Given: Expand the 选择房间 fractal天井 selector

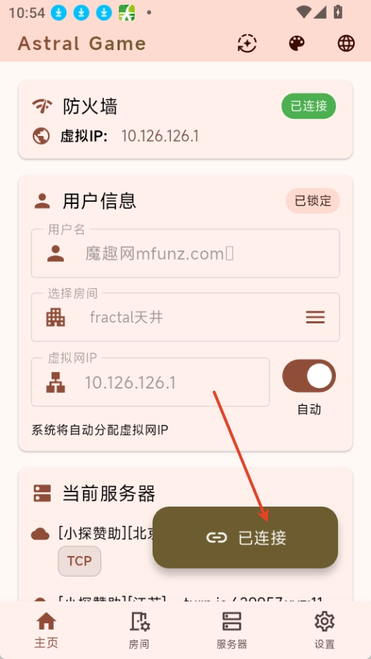Looking at the screenshot, I should pos(185,317).
